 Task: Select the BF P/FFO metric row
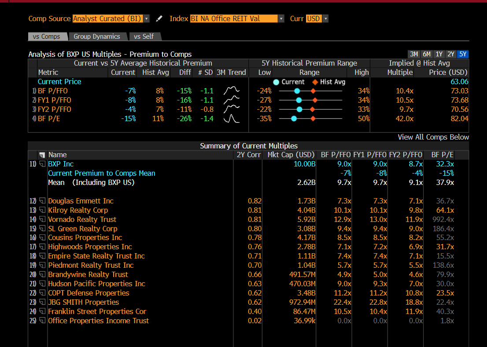[x=248, y=91]
